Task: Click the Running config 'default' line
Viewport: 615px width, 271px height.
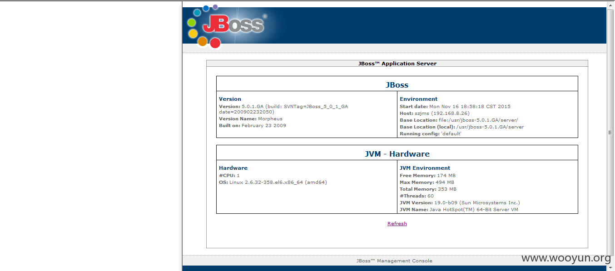Action: point(431,134)
